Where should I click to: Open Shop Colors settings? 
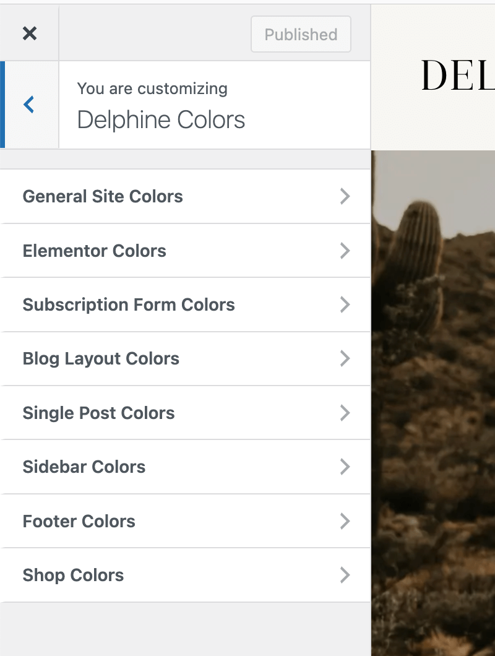click(x=74, y=575)
